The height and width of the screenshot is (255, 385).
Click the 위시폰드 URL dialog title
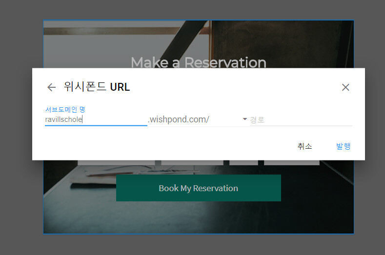[97, 87]
